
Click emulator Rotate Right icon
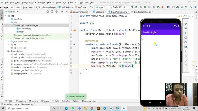[186, 42]
